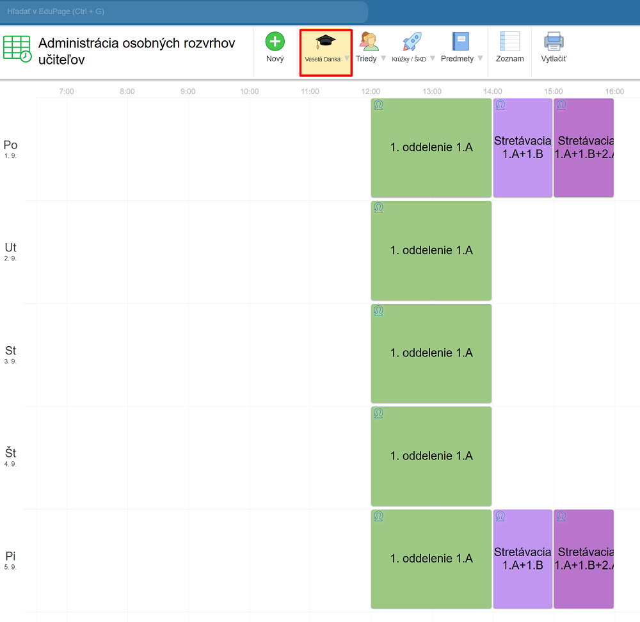The image size is (640, 622).
Task: Click the Pi 5. 9. day label
Action: click(10, 560)
